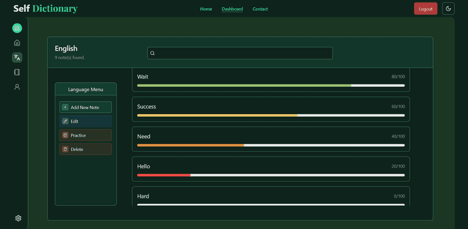468x229 pixels.
Task: Click the Need progress bar
Action: 271,145
